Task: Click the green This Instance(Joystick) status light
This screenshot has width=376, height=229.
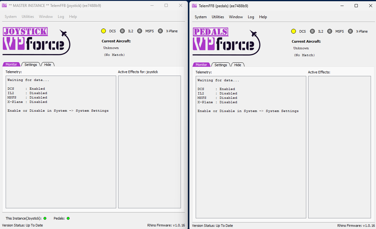Action: [45, 218]
